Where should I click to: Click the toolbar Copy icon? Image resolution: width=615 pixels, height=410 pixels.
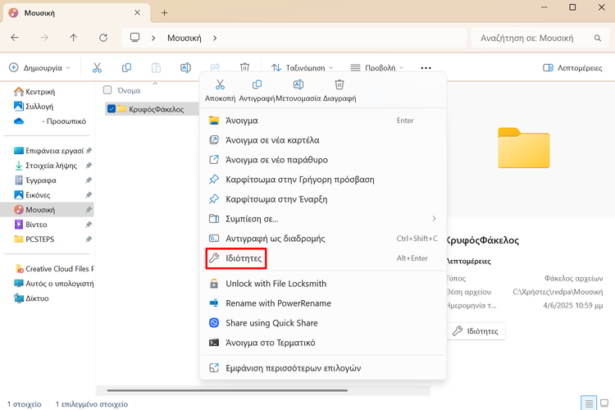pos(126,67)
